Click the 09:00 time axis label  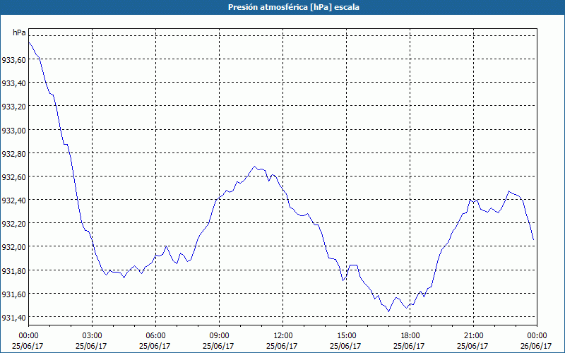click(x=219, y=336)
